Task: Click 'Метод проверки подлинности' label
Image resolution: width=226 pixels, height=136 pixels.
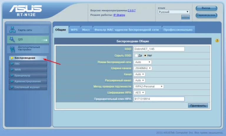Action: pyautogui.click(x=112, y=86)
